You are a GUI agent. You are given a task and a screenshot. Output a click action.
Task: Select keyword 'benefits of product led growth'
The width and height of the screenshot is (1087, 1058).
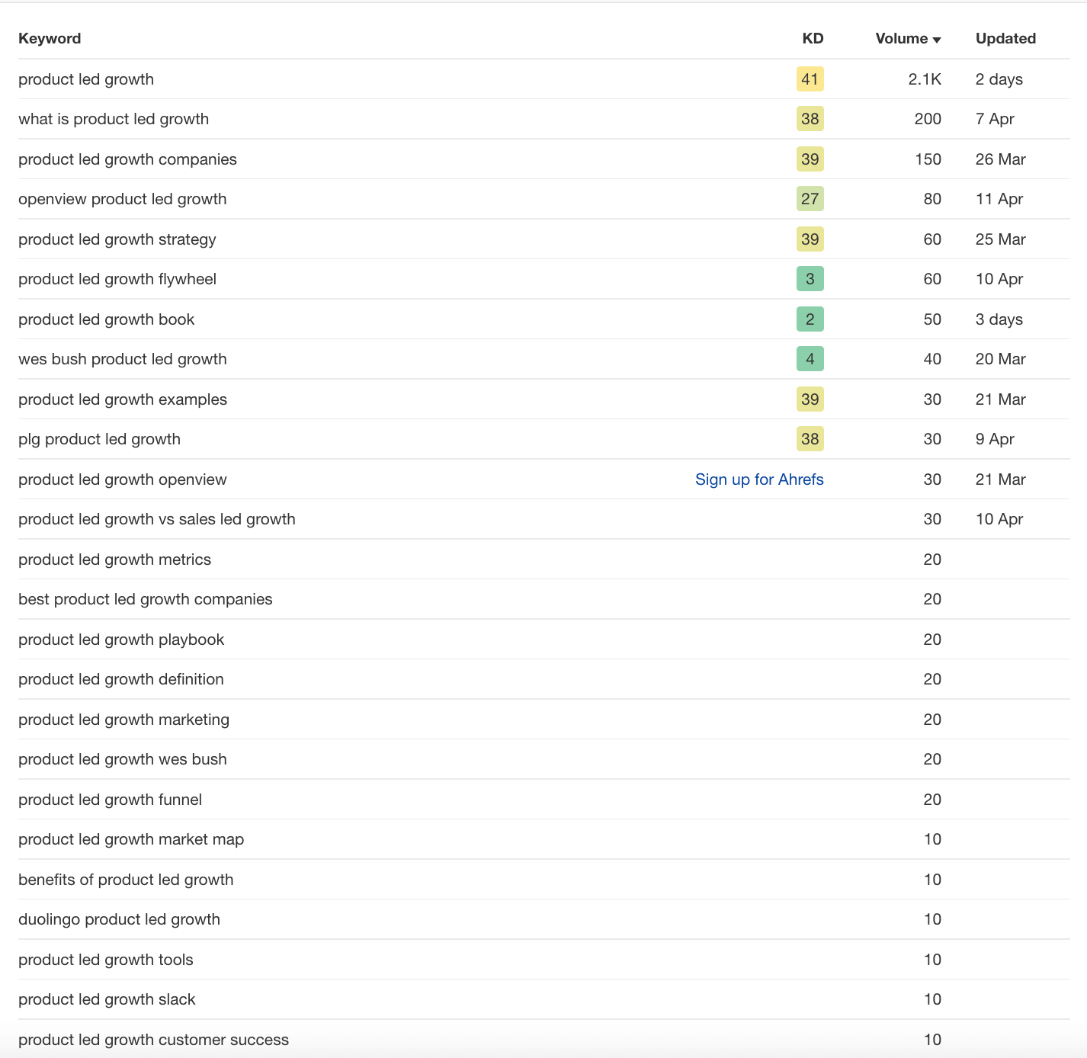[x=126, y=880]
